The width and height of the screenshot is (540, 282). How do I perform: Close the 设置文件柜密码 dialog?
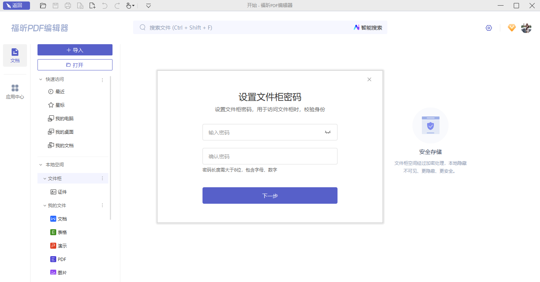point(369,79)
